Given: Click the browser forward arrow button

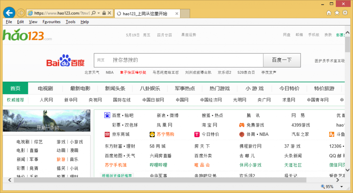Looking at the screenshot, I should click(x=21, y=13).
